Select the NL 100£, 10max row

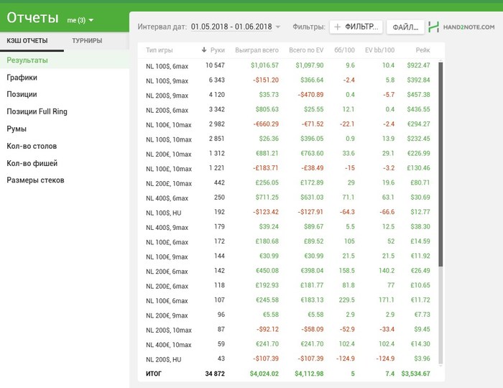[x=287, y=168]
